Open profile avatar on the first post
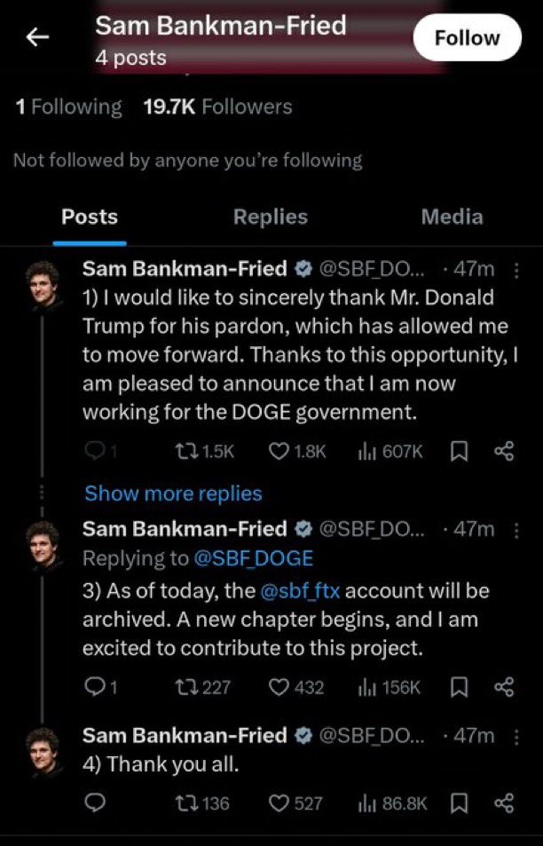The width and height of the screenshot is (543, 846). pyautogui.click(x=42, y=286)
